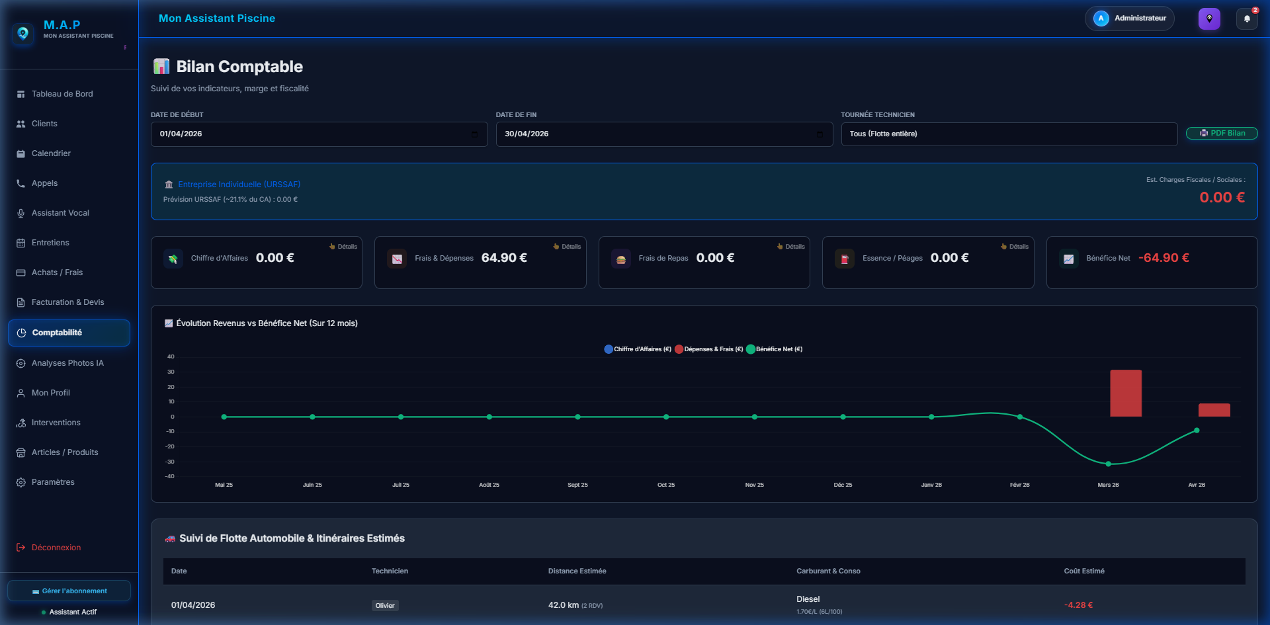The width and height of the screenshot is (1270, 625).
Task: Click the purple location pin icon
Action: click(1209, 19)
